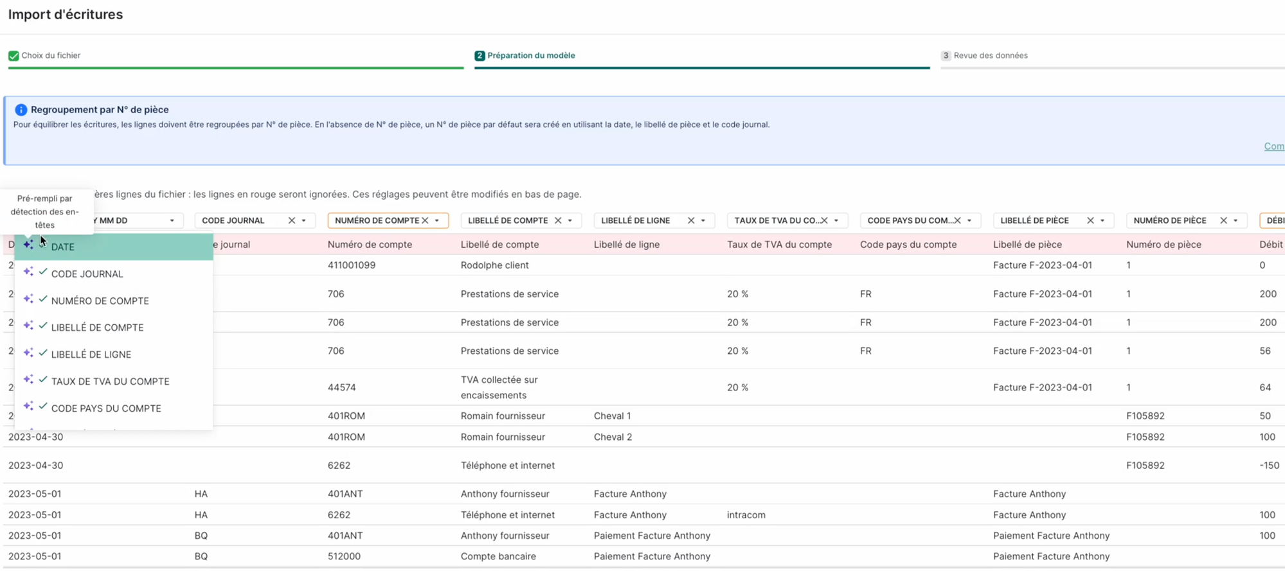
Task: Choose NUMÉRO DE COMPTE from the list
Action: [x=100, y=301]
